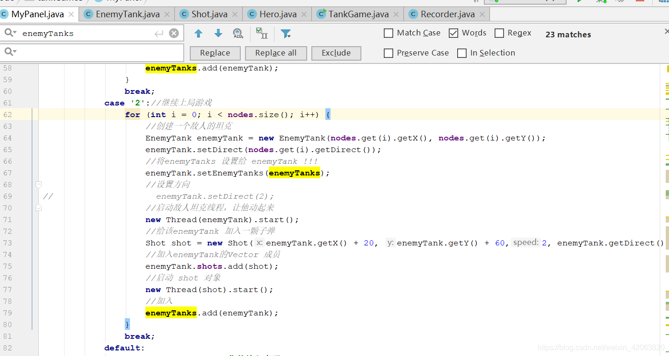The width and height of the screenshot is (669, 356).
Task: Close the EnemyTank.java tab
Action: click(x=167, y=14)
